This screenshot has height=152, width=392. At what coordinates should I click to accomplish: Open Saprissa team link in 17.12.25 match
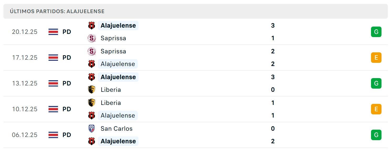tap(113, 51)
